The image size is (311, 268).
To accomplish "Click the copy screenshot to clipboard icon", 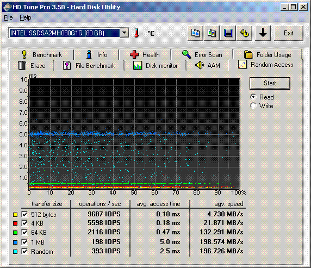I will (212, 33).
